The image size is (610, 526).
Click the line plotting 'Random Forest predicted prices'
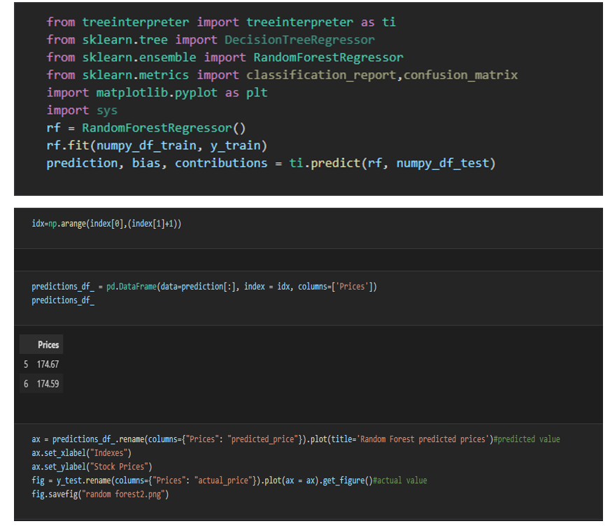(x=296, y=439)
